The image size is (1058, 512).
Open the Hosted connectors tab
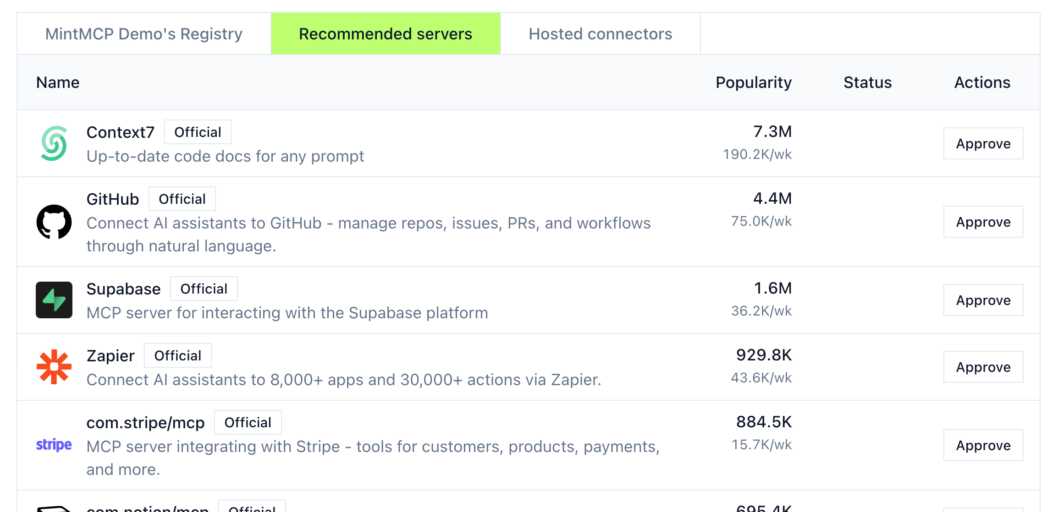coord(600,34)
